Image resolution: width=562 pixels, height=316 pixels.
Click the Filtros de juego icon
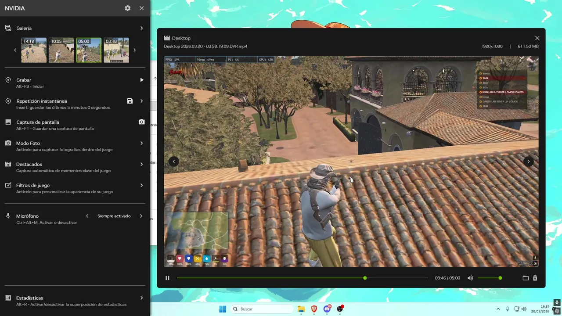[8, 185]
